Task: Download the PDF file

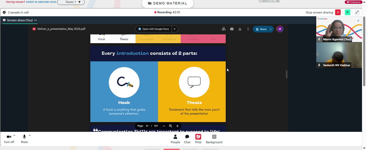Action: pyautogui.click(x=240, y=29)
